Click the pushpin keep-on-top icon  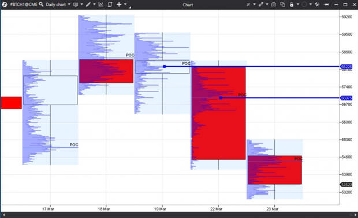point(326,5)
